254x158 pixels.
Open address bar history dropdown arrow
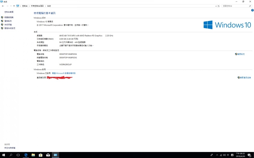point(216,6)
